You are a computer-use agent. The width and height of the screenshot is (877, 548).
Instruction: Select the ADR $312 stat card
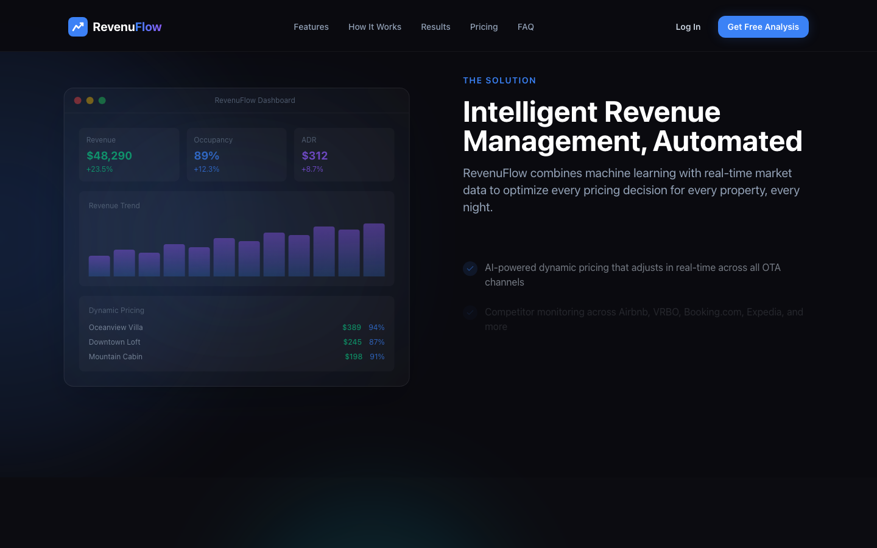344,155
